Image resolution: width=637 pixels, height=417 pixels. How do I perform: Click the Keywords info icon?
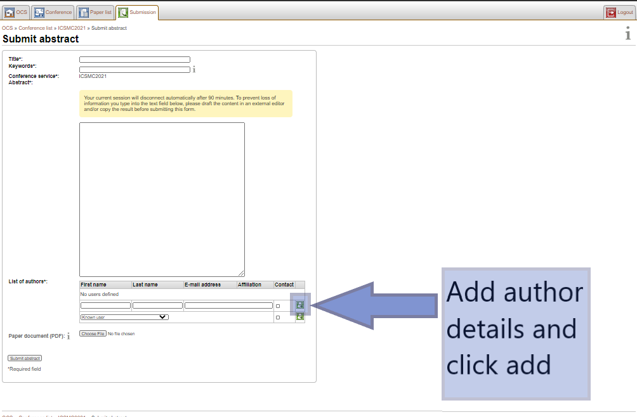click(x=194, y=70)
